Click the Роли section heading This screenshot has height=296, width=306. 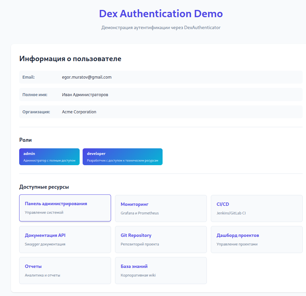coord(25,140)
